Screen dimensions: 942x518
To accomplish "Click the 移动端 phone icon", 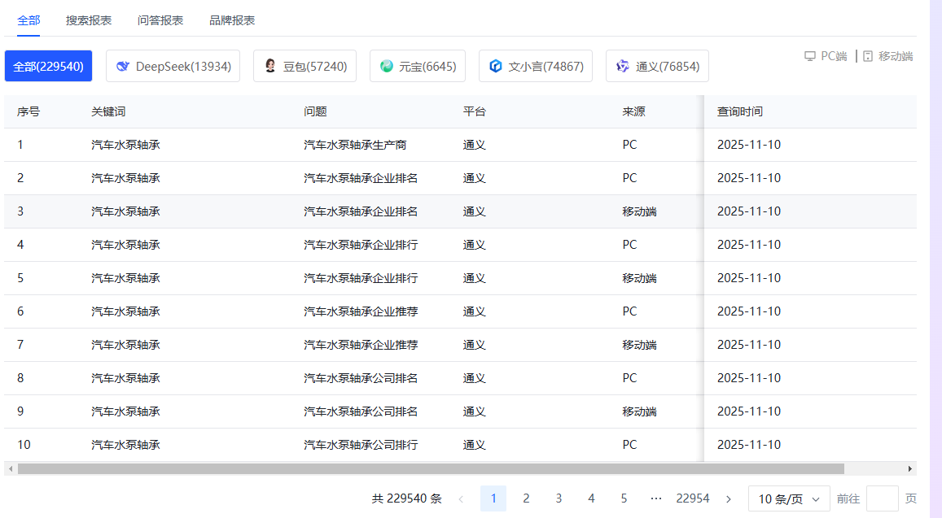I will coord(868,56).
